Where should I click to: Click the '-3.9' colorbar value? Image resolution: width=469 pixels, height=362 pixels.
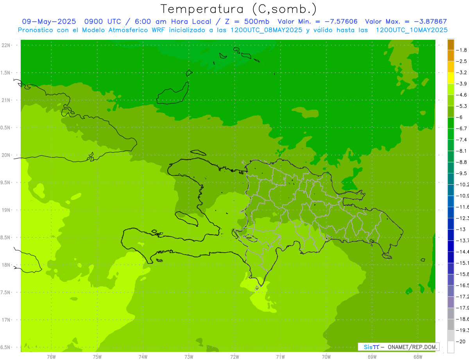point(462,84)
